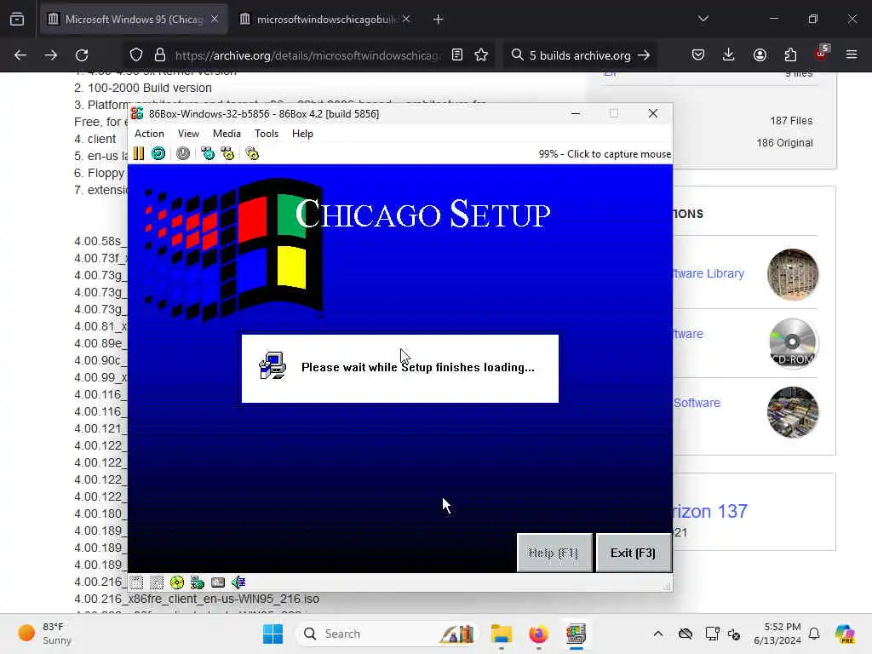Screen dimensions: 872x654
Task: Close the Microsoft Windows 95 browser tab
Action: (215, 20)
